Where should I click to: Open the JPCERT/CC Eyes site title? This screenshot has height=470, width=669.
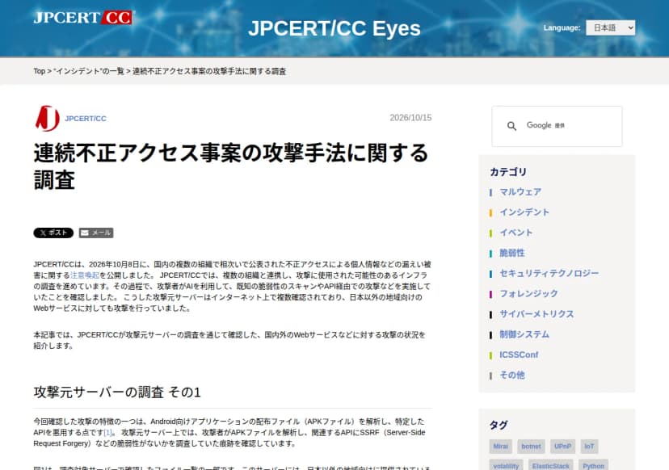[334, 28]
